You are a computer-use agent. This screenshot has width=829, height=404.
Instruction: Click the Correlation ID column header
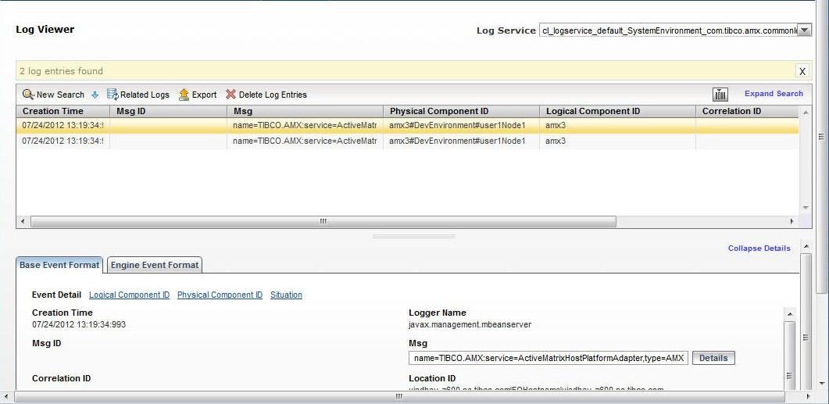point(746,111)
